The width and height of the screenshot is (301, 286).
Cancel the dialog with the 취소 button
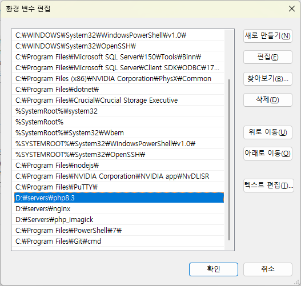coord(268,269)
